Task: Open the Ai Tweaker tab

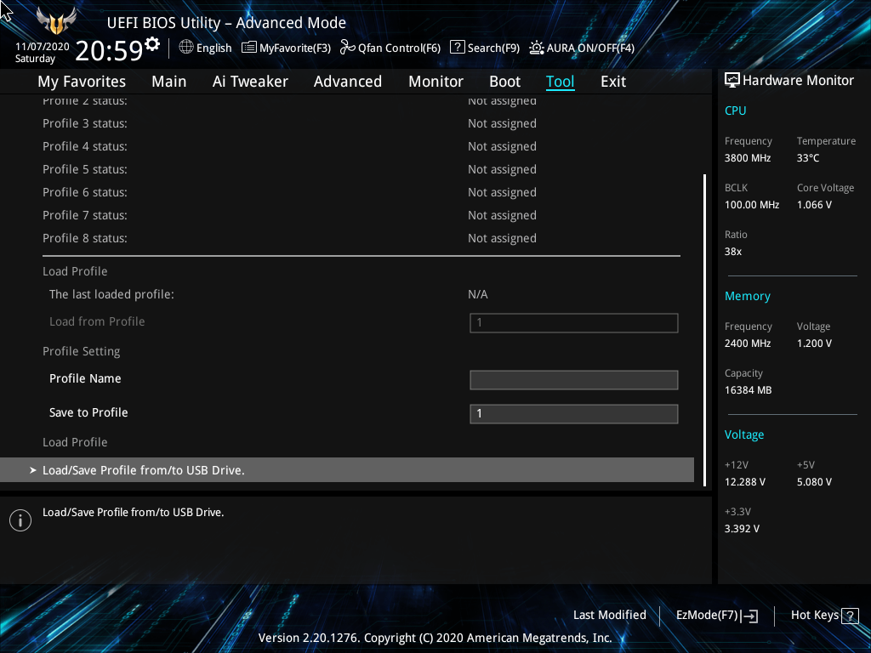Action: [x=250, y=82]
